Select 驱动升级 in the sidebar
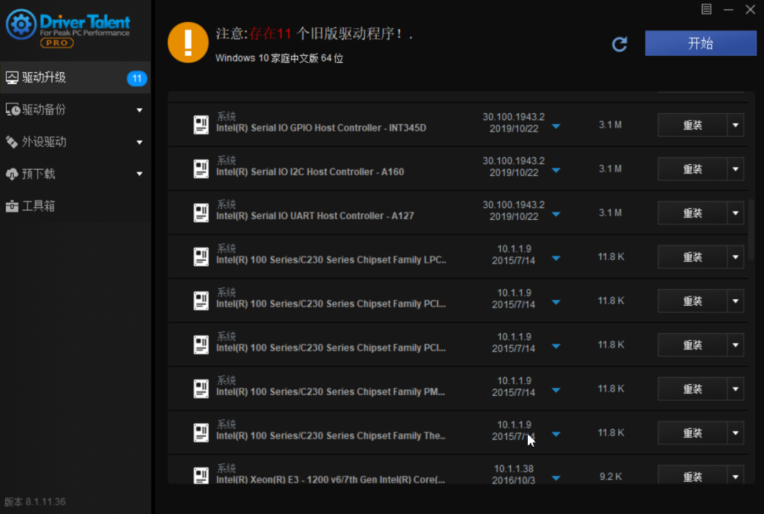764x514 pixels. coord(76,78)
